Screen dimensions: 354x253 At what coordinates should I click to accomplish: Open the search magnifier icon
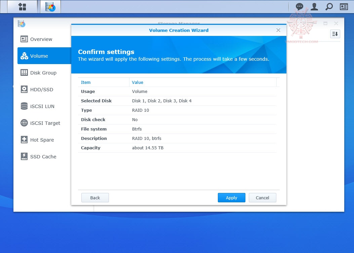329,7
